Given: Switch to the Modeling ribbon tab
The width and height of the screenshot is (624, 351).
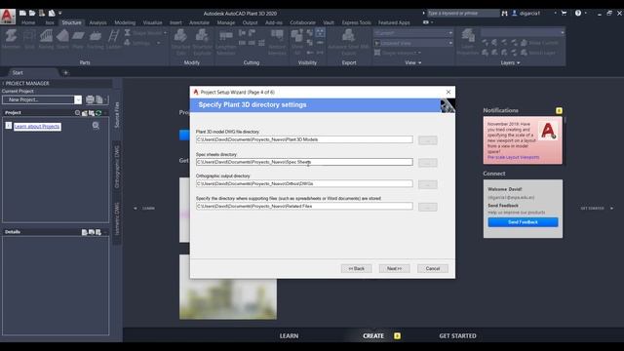Looking at the screenshot, I should click(x=125, y=22).
